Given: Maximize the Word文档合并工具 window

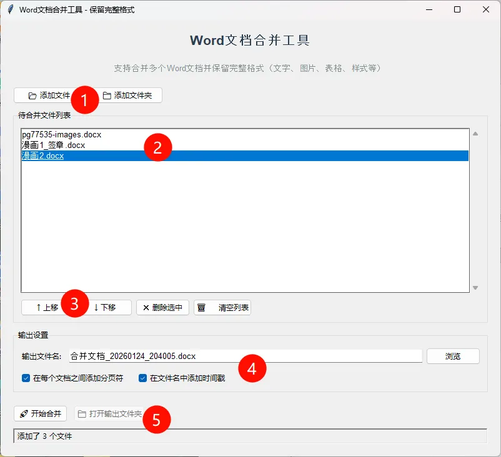Looking at the screenshot, I should 457,9.
